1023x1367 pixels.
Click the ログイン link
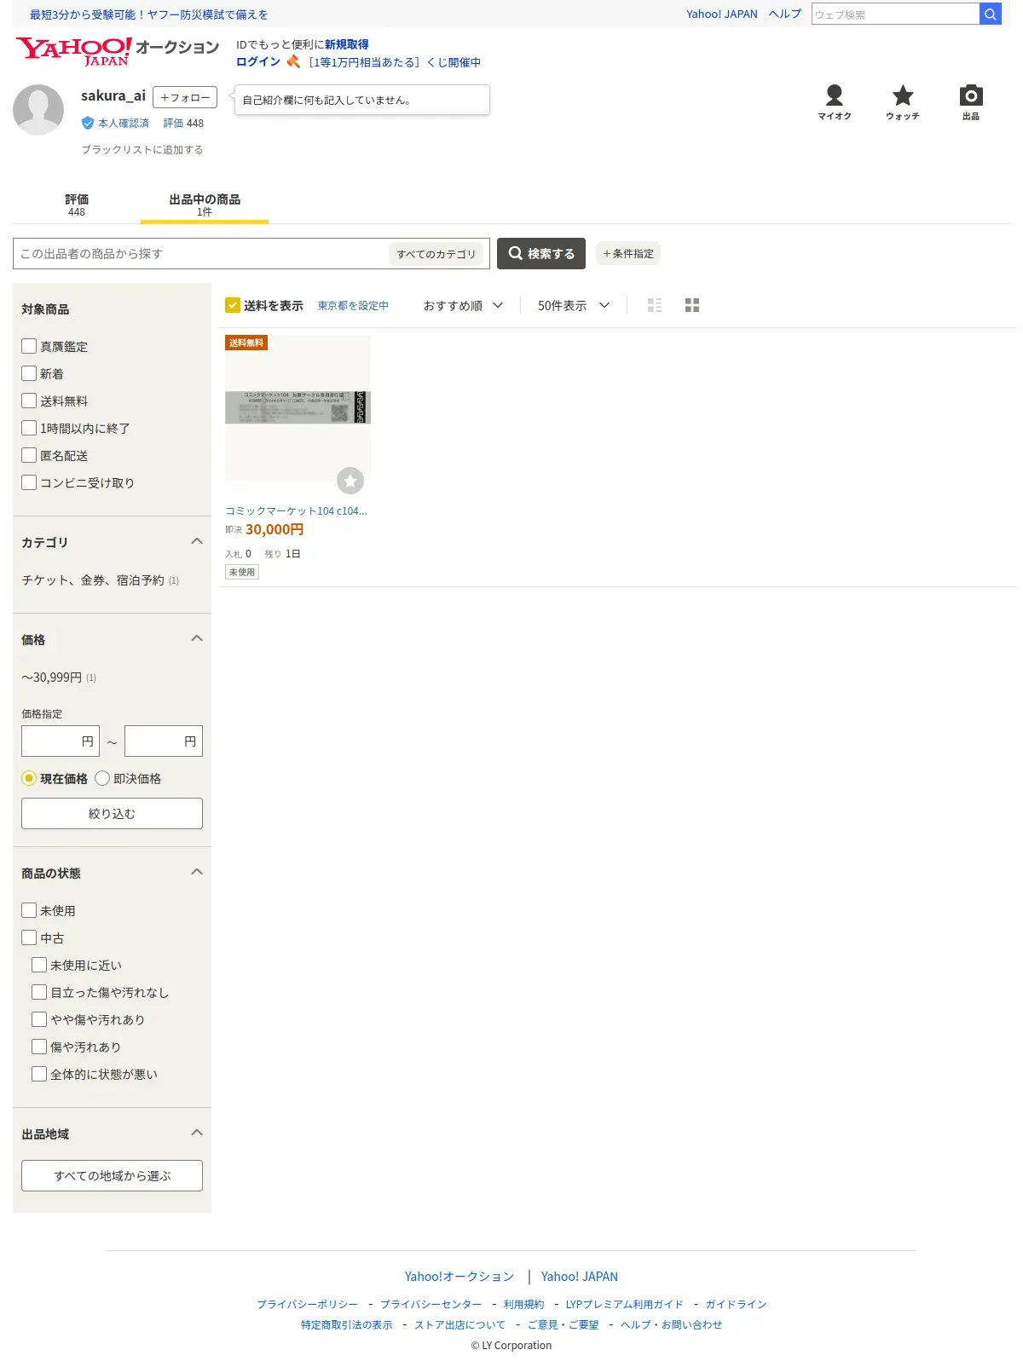click(x=257, y=62)
